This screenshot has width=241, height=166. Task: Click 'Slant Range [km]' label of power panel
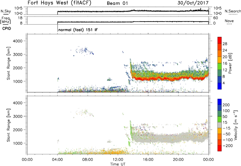tap(9, 63)
